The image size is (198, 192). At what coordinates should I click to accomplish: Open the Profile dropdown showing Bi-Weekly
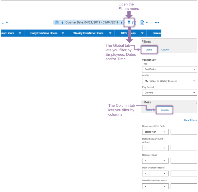(x=169, y=81)
